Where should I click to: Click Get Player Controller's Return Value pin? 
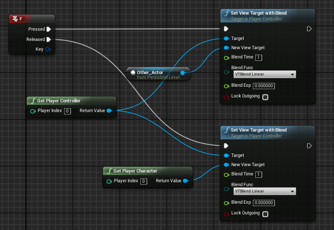tap(109, 111)
